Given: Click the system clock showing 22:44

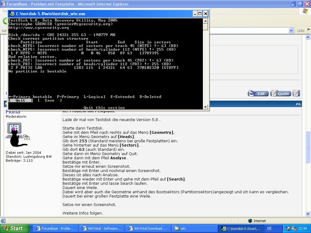Looking at the screenshot, I should (302, 228).
